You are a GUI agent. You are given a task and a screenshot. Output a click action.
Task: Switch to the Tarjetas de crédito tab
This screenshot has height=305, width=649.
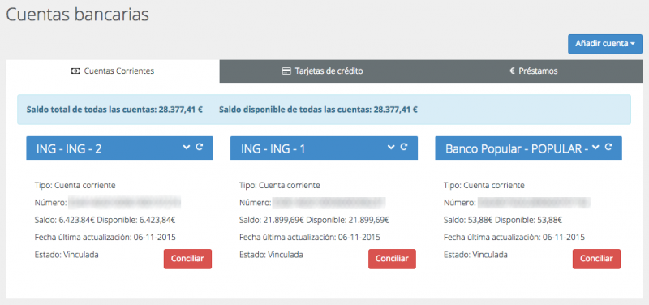323,71
